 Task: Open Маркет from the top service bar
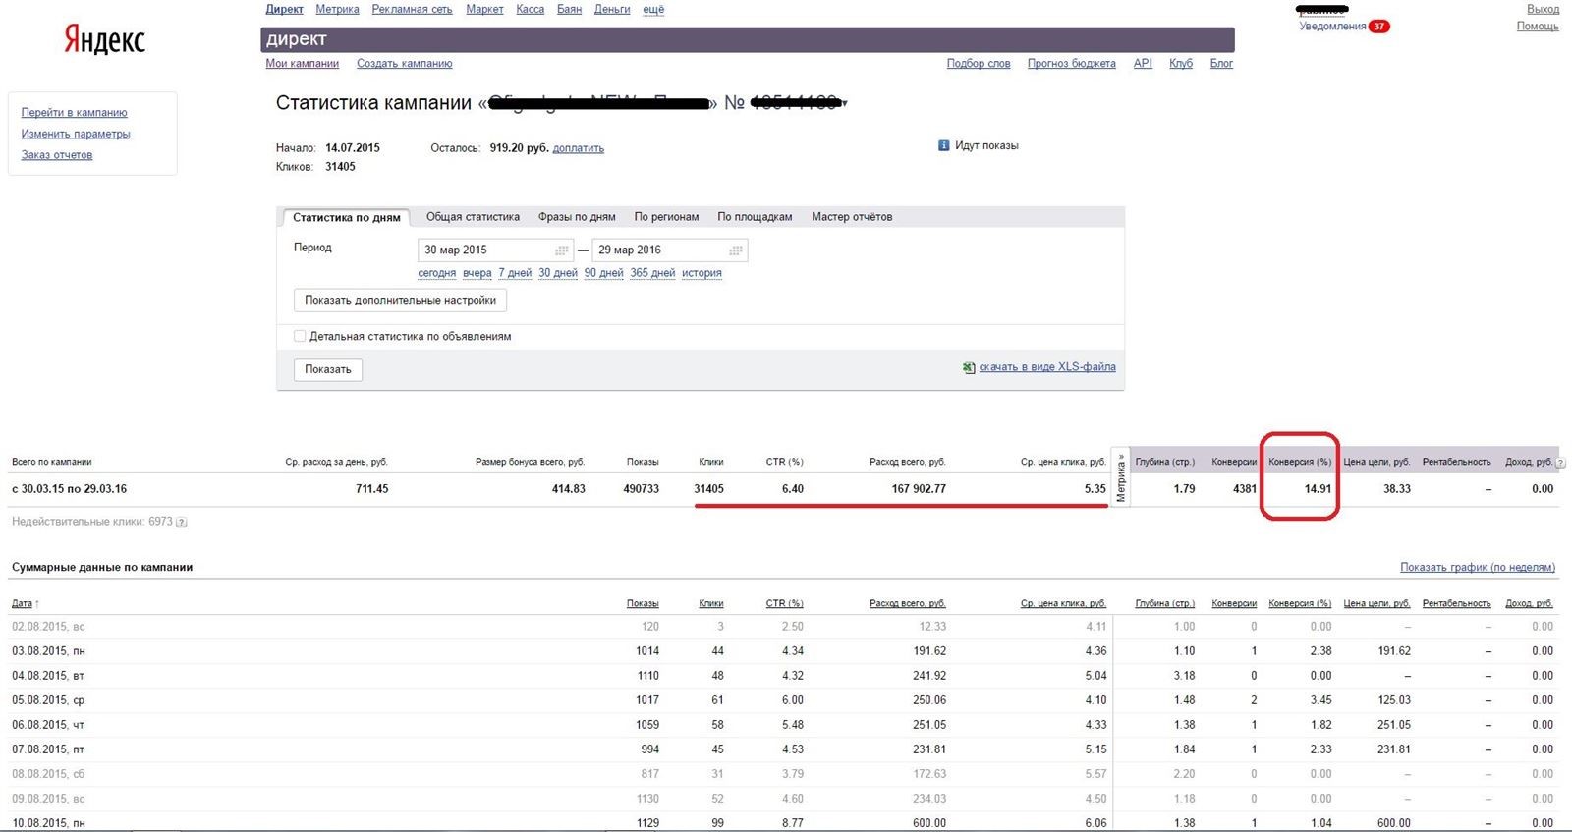coord(484,10)
